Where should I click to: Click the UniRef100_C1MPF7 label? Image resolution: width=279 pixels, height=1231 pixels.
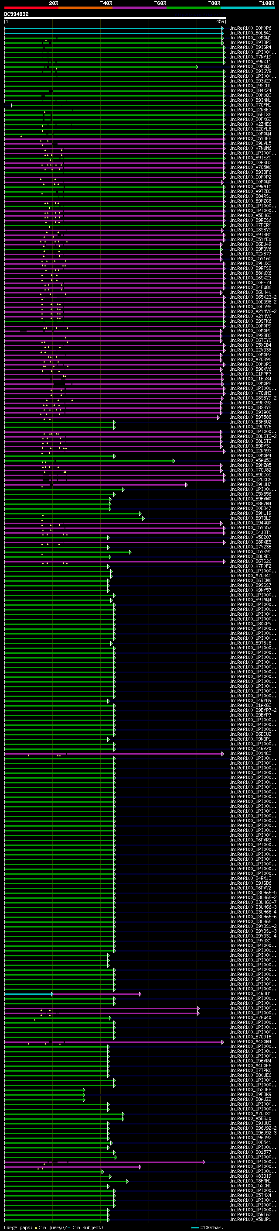point(250,374)
